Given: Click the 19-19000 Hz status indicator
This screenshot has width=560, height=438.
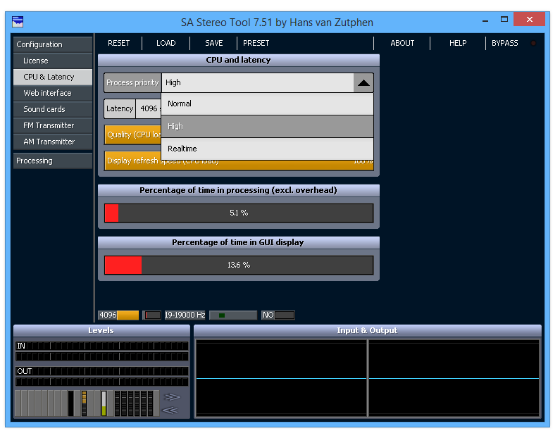Looking at the screenshot, I should click(185, 315).
